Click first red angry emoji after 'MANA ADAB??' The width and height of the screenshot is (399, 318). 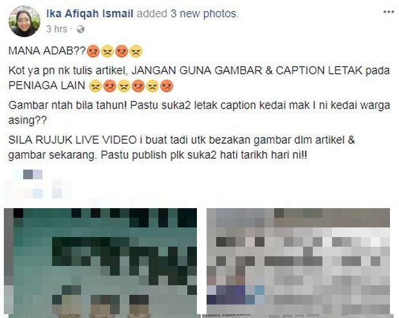[x=93, y=51]
